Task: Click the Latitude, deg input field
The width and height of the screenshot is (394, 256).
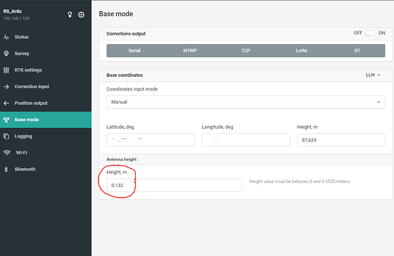Action: click(x=150, y=140)
